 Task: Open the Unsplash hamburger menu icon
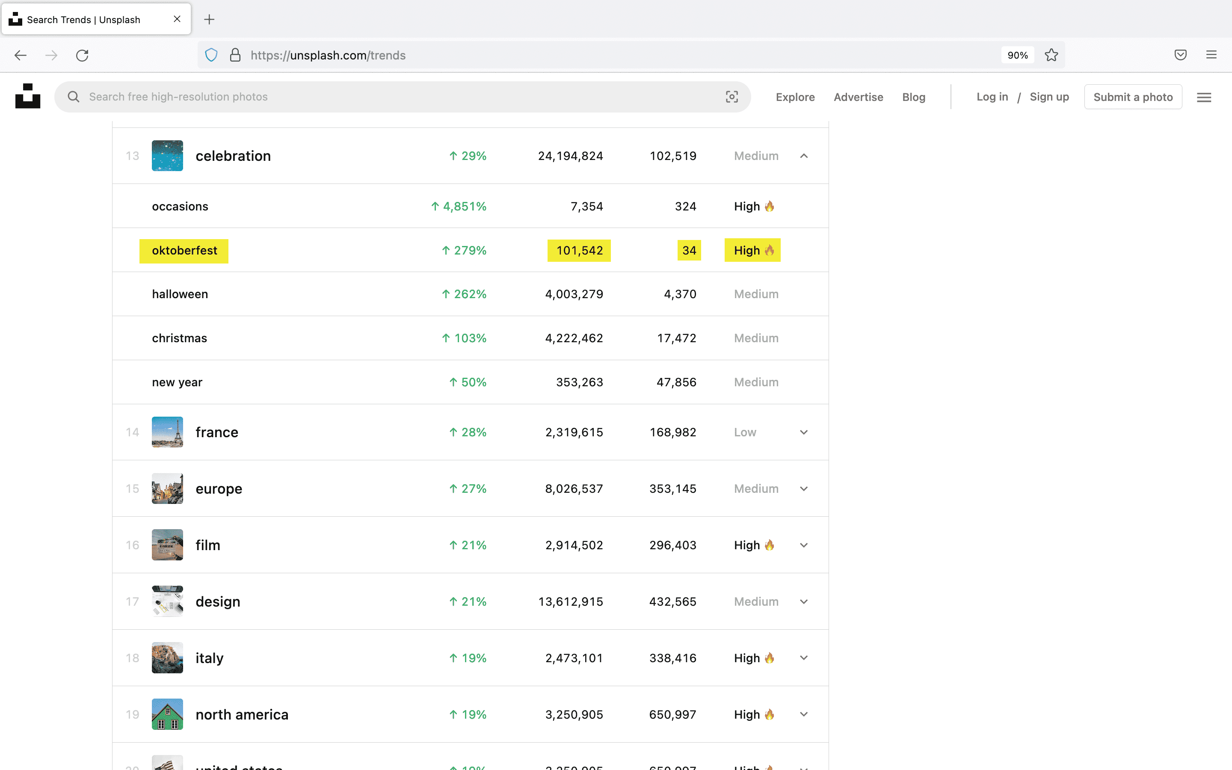(1204, 97)
